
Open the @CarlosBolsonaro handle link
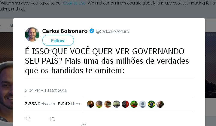[112, 31]
